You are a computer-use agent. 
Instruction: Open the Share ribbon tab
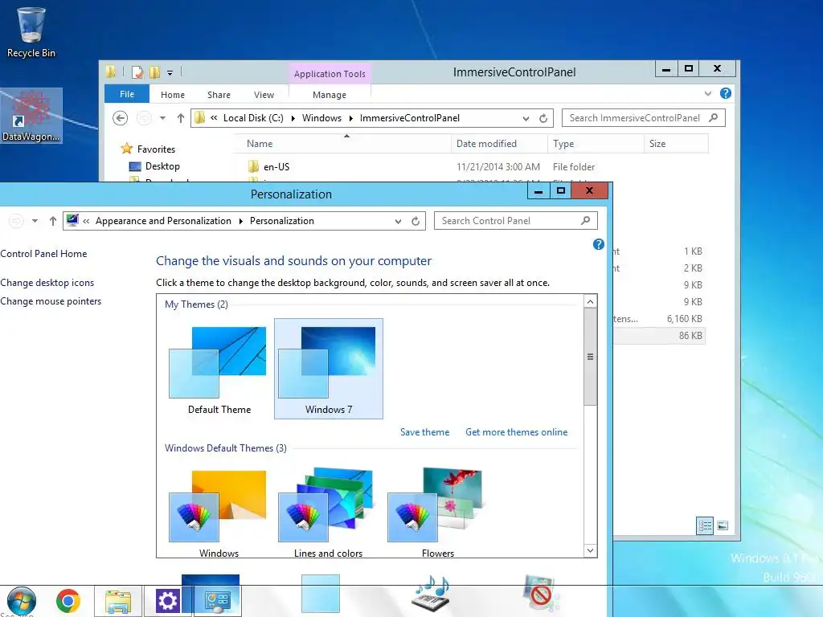click(219, 95)
